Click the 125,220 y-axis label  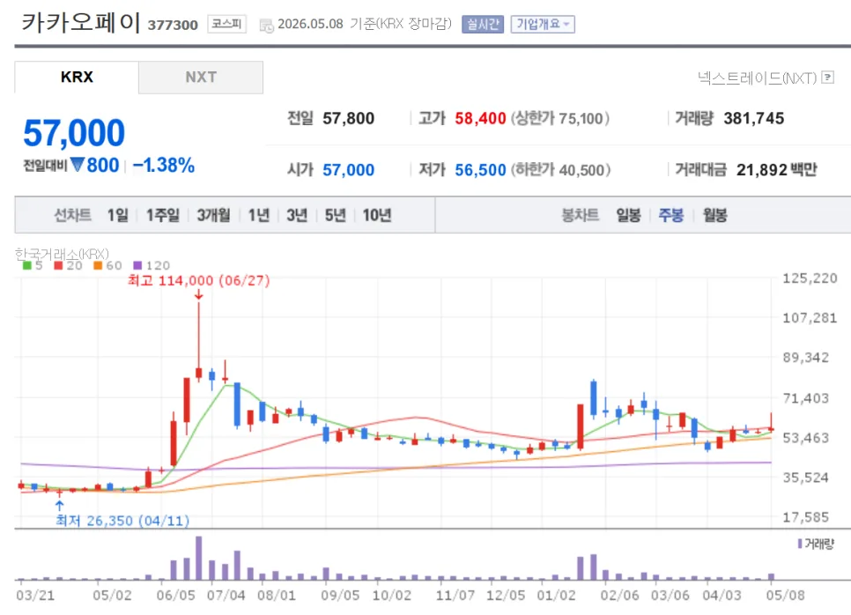[x=810, y=278]
